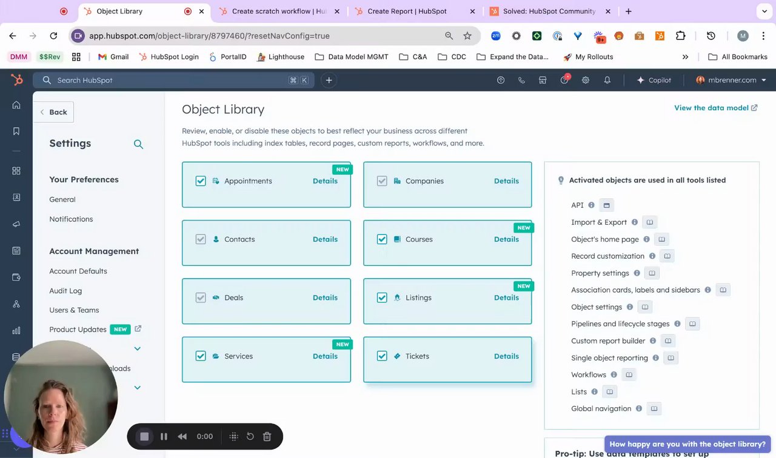Screen dimensions: 776x458
Task: Click the rewind button on recorder bar
Action: pos(182,436)
